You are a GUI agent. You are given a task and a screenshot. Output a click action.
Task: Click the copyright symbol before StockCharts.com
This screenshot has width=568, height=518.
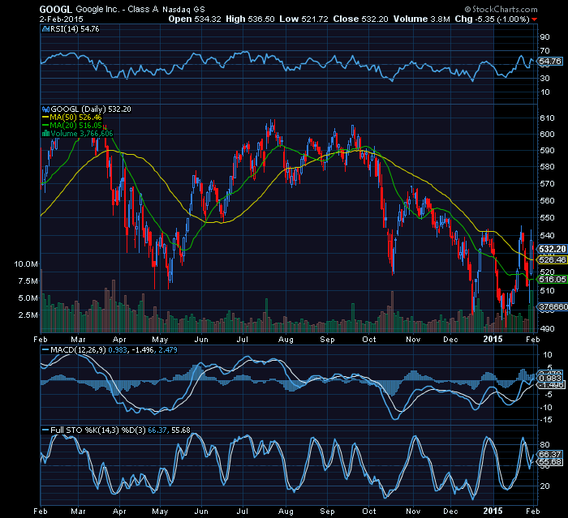point(467,9)
